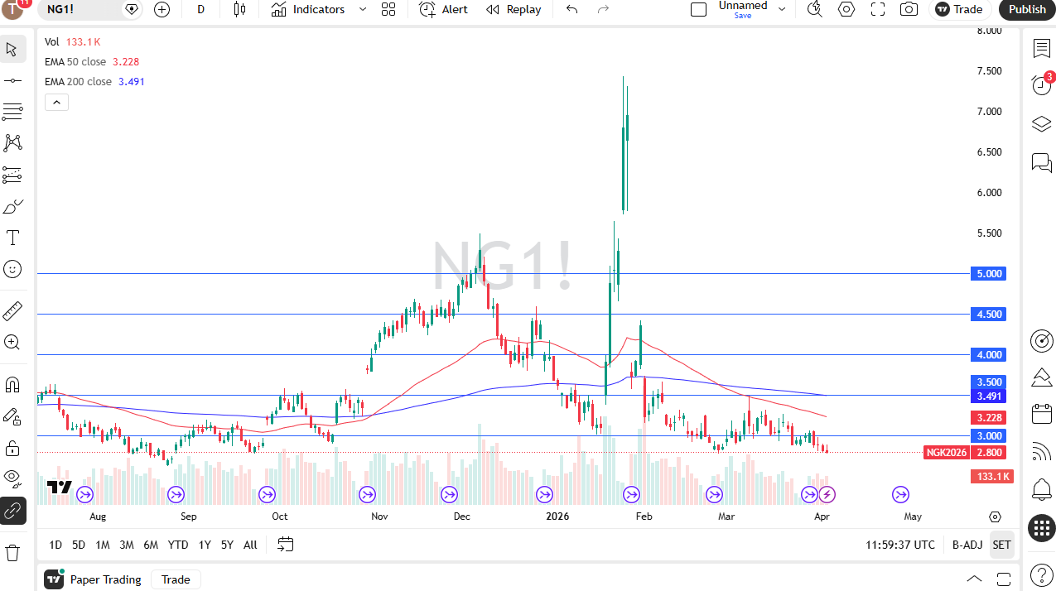The height and width of the screenshot is (591, 1056).
Task: Open the alerts panel with clock icon
Action: pos(1042,85)
